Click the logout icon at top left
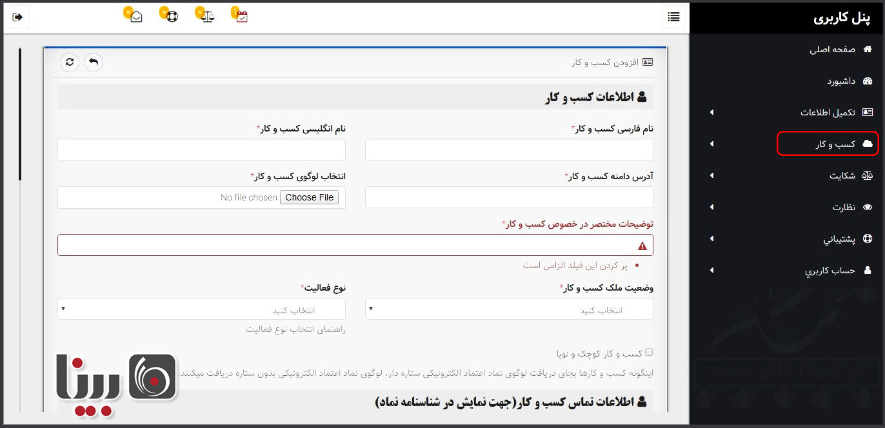Image resolution: width=885 pixels, height=428 pixels. point(17,17)
